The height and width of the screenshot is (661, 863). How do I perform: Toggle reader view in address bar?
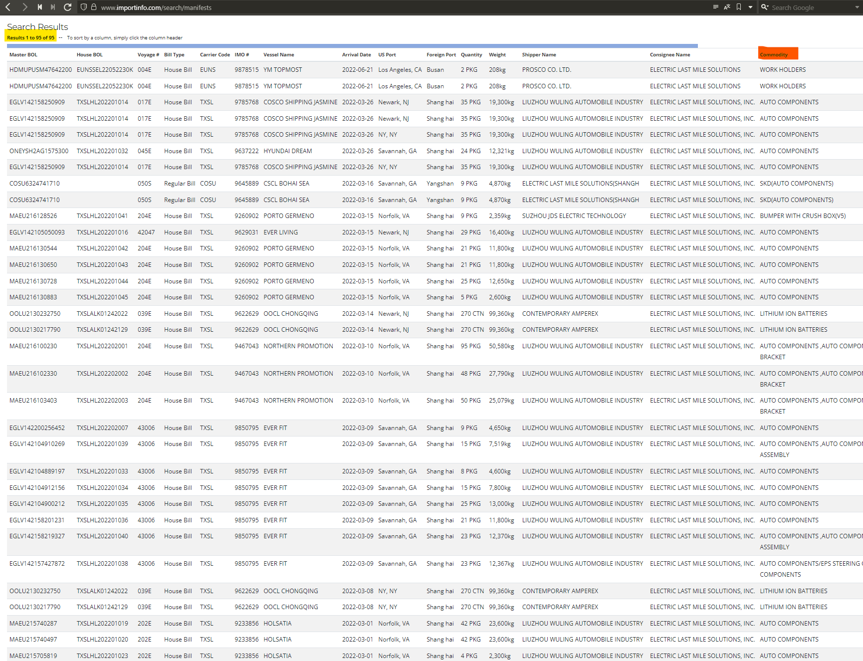[715, 7]
